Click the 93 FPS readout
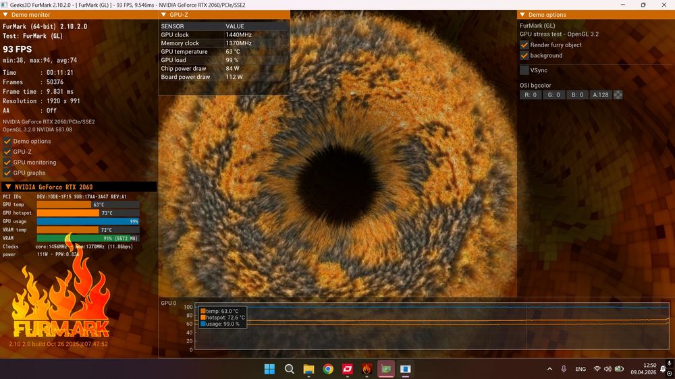 click(x=18, y=49)
